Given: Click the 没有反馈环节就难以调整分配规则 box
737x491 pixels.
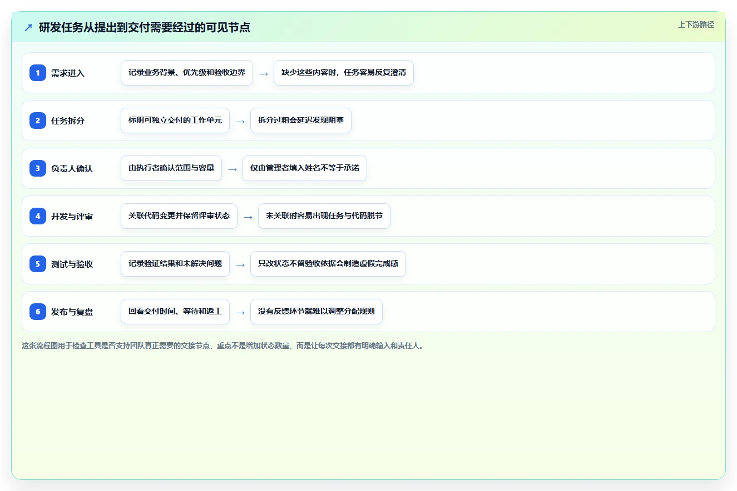Looking at the screenshot, I should coord(316,312).
